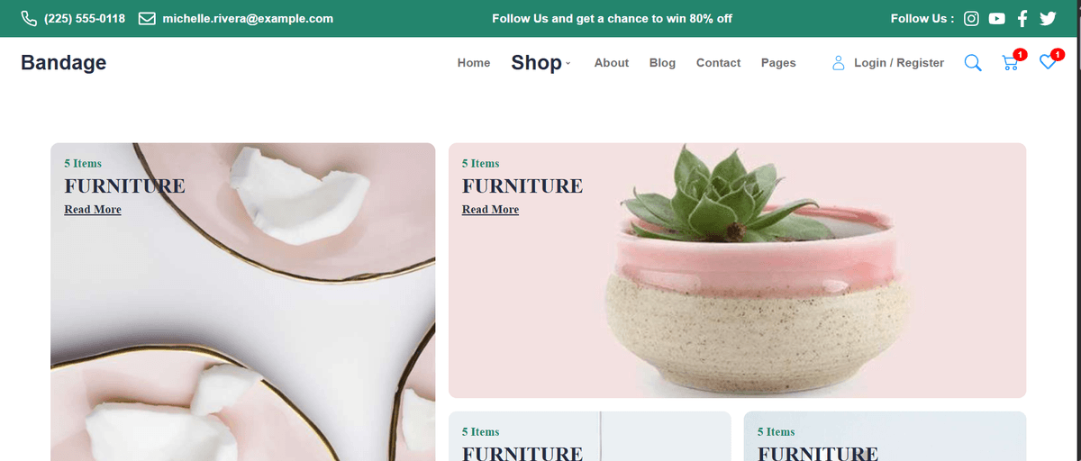Screen dimensions: 1081x461
Task: Open the YouTube social icon
Action: (x=996, y=18)
